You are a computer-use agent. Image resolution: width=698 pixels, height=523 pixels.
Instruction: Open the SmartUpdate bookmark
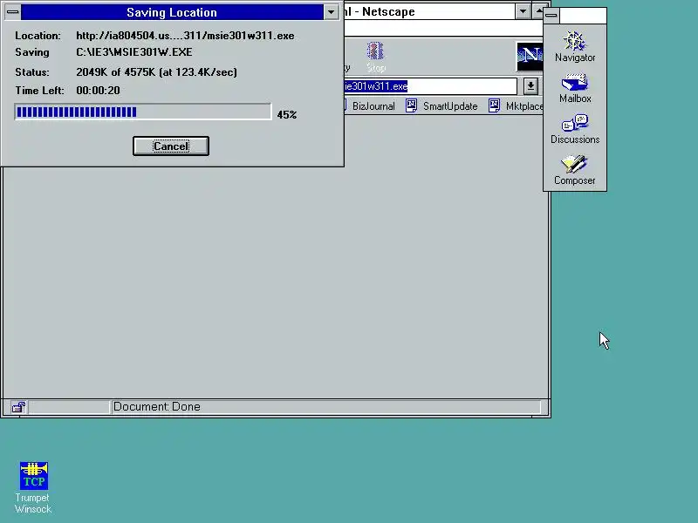tap(441, 105)
